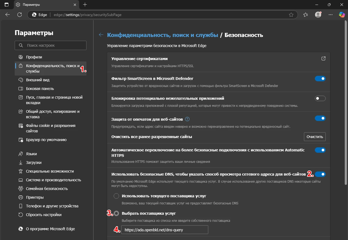Click breadcrumb link Конфиденциальность, поиск и службы
The width and height of the screenshot is (348, 240).
pos(163,35)
